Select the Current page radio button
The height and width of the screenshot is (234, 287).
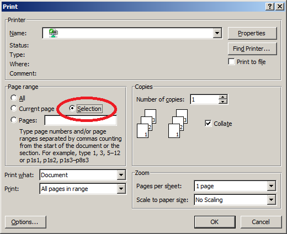(14, 109)
